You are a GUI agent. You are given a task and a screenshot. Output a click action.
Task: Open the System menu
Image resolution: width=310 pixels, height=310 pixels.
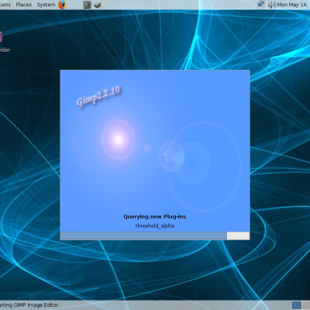click(x=46, y=5)
